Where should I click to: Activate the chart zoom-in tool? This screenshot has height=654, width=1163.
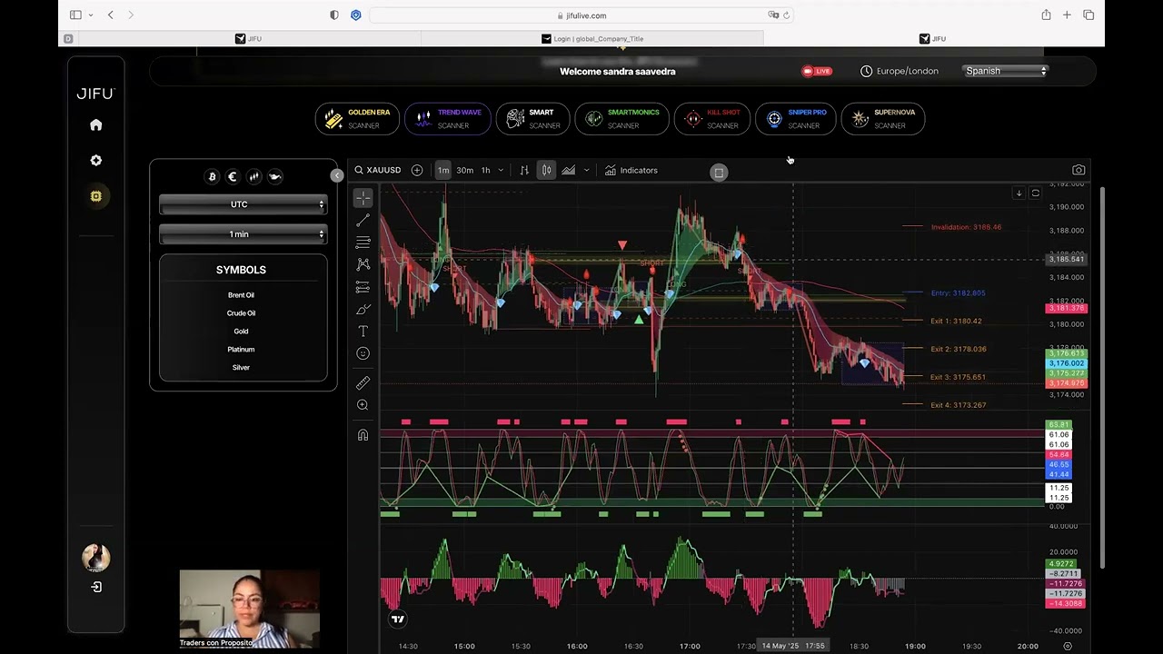(x=363, y=405)
